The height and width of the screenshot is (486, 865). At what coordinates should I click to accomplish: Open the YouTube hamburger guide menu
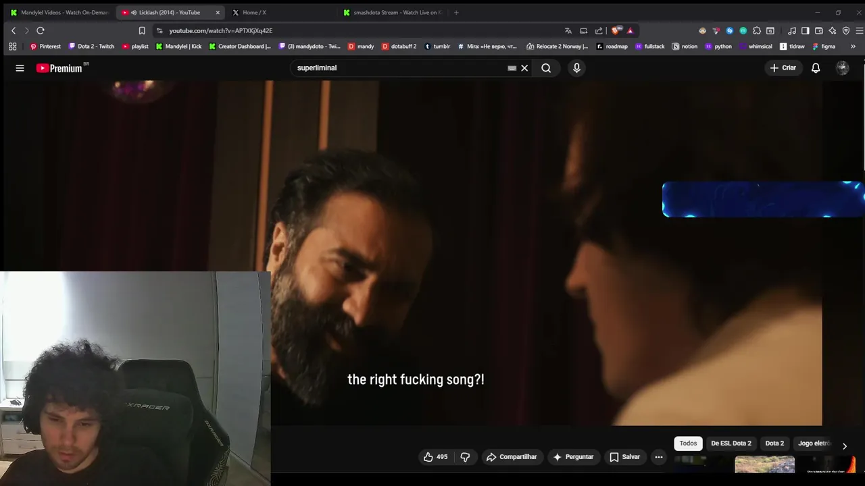[x=20, y=67]
